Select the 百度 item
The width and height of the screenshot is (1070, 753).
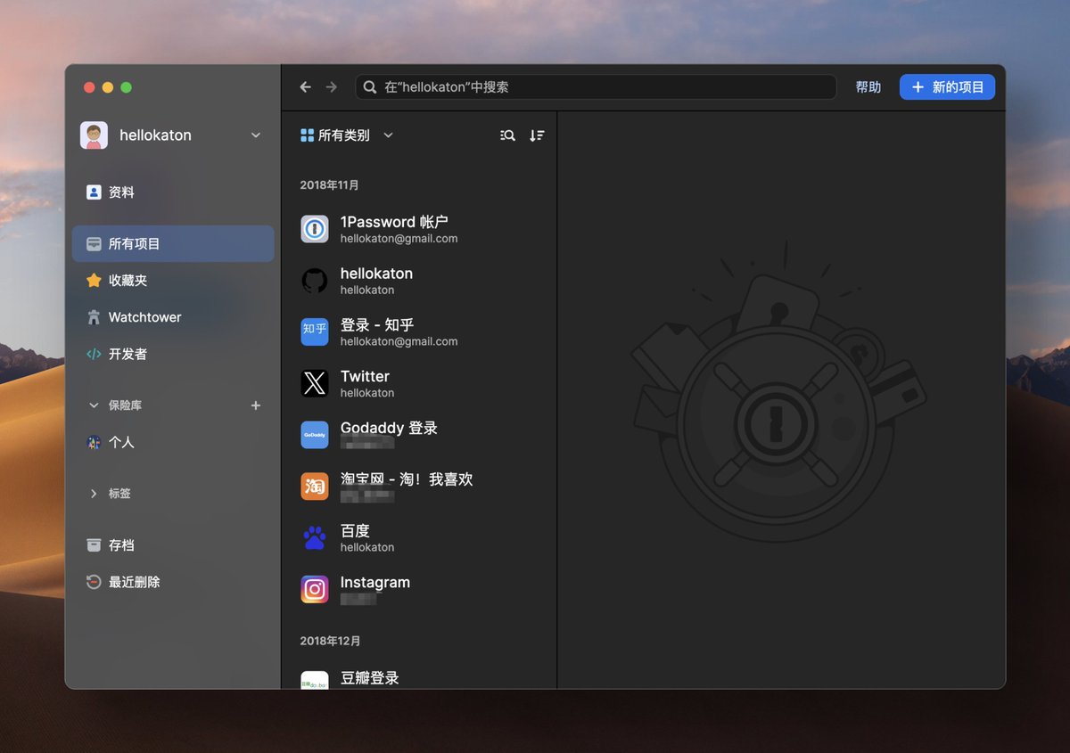click(419, 537)
